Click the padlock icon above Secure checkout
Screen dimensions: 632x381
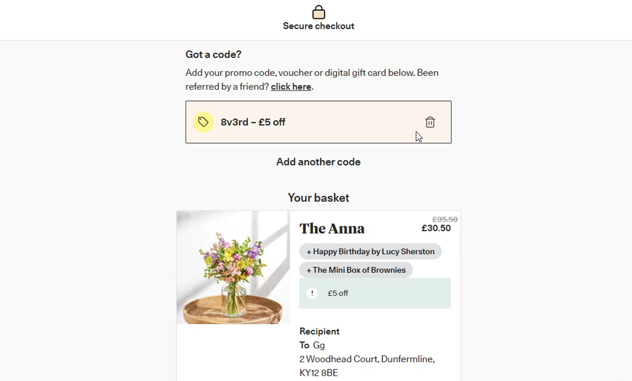pos(319,12)
